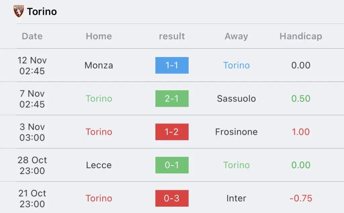Viewport: 344px width, 213px height.
Task: Click the 12 Nov 02:45 match date
Action: (32, 65)
